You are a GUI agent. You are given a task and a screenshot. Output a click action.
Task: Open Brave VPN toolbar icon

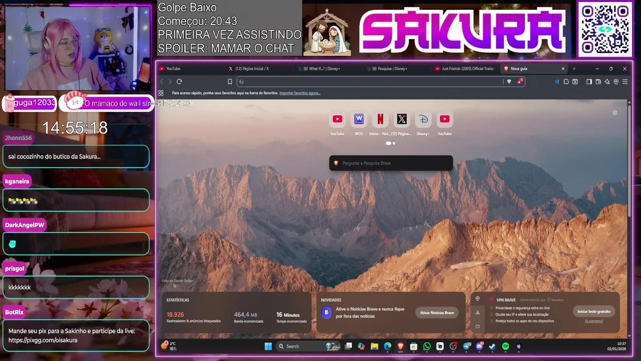pyautogui.click(x=616, y=82)
